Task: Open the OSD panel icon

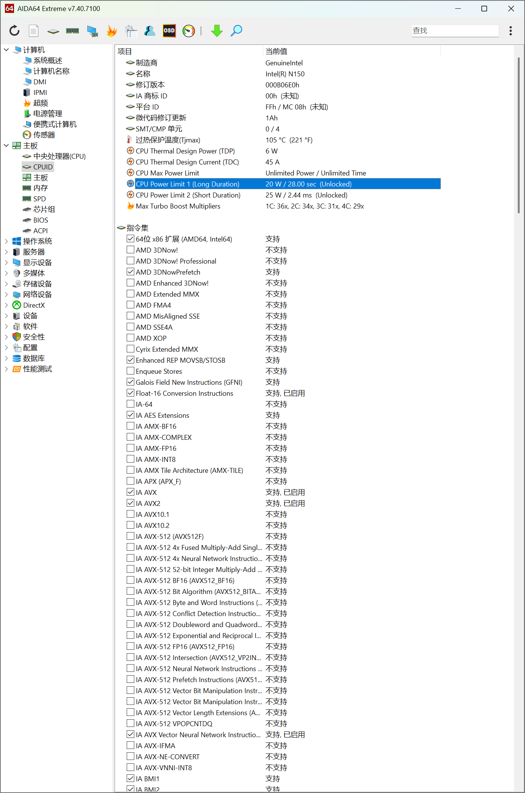Action: (169, 31)
